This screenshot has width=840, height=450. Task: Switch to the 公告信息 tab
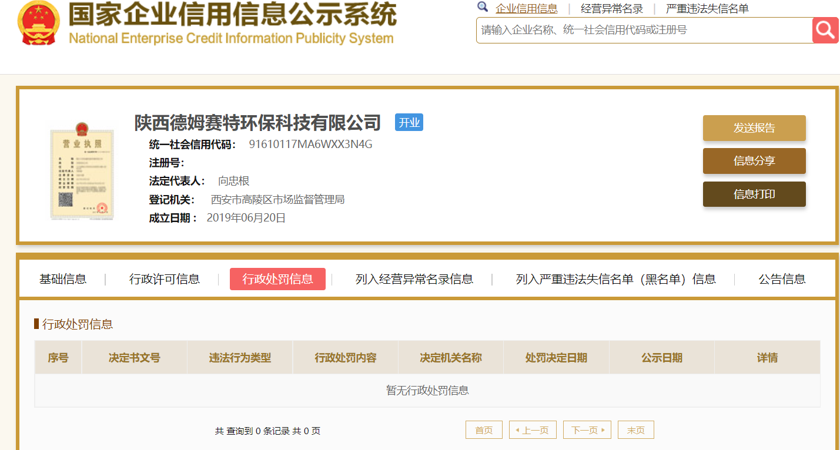coord(782,279)
